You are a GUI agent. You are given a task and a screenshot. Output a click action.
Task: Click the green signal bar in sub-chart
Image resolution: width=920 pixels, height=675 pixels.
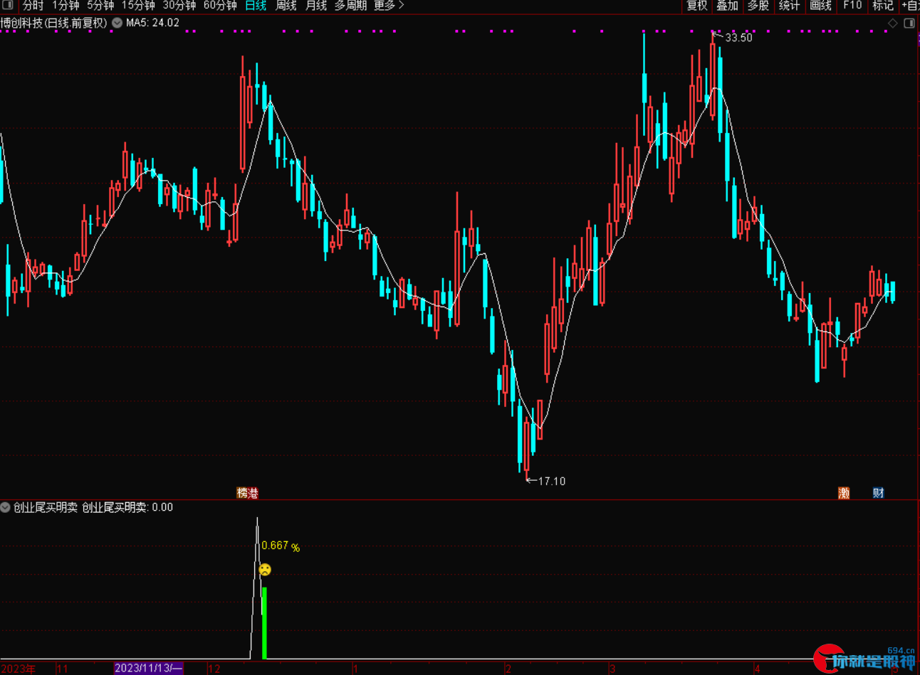pyautogui.click(x=264, y=623)
